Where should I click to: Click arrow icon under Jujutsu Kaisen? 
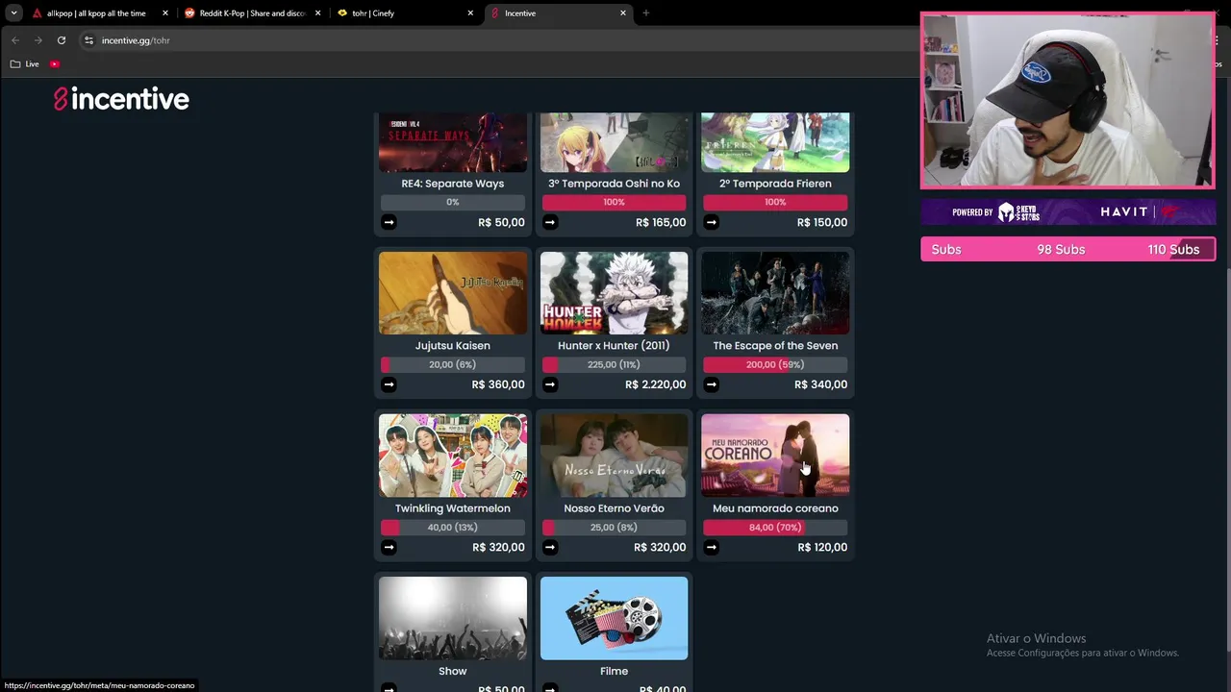[389, 384]
